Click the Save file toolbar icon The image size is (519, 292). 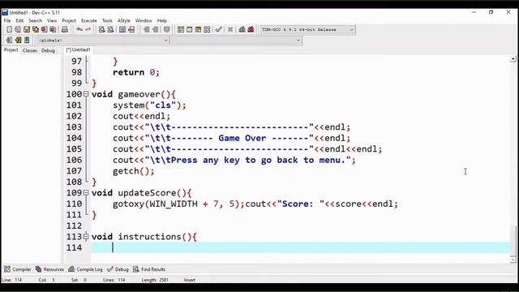[27, 29]
